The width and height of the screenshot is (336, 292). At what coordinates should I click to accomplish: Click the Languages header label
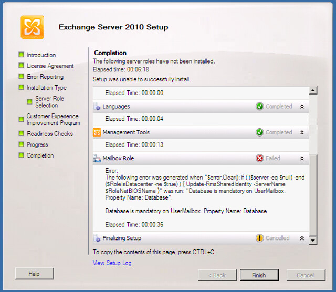116,107
